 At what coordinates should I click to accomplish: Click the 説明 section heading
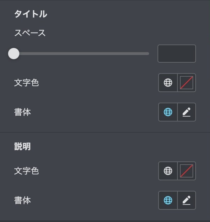tap(22, 146)
